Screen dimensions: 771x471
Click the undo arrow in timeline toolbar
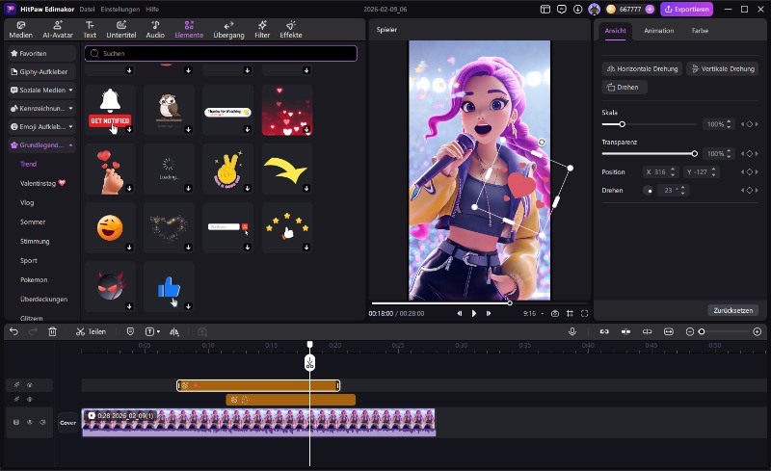[x=13, y=331]
